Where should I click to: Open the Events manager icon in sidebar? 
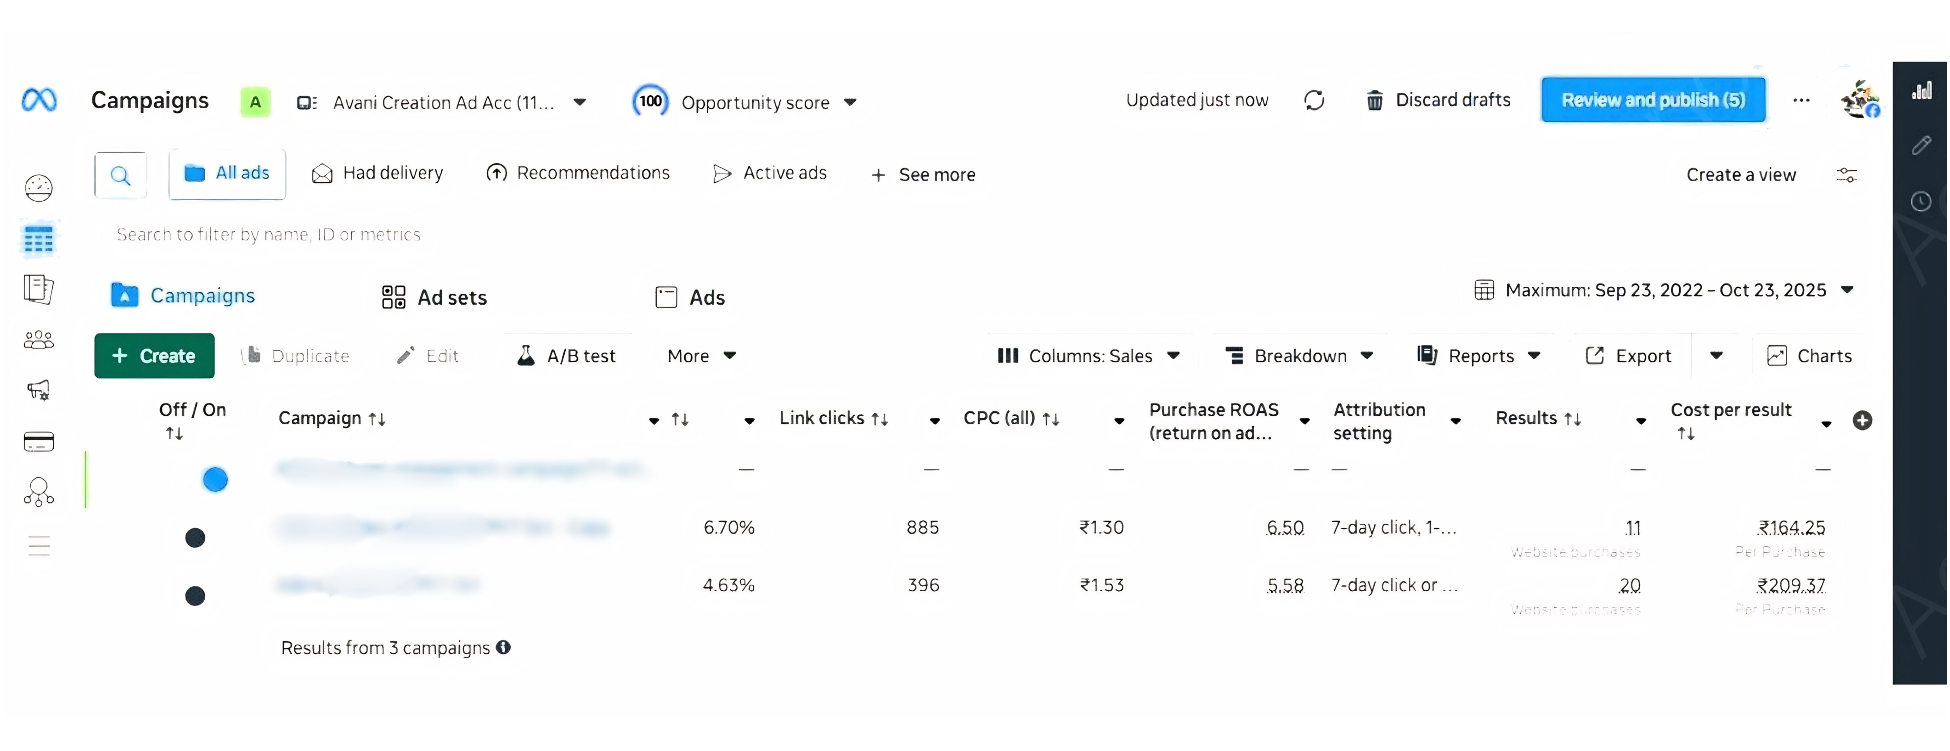click(39, 492)
